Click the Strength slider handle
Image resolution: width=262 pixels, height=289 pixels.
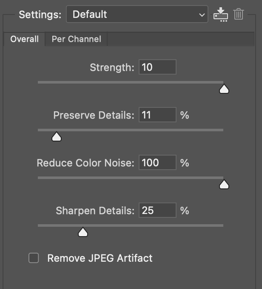pyautogui.click(x=224, y=89)
